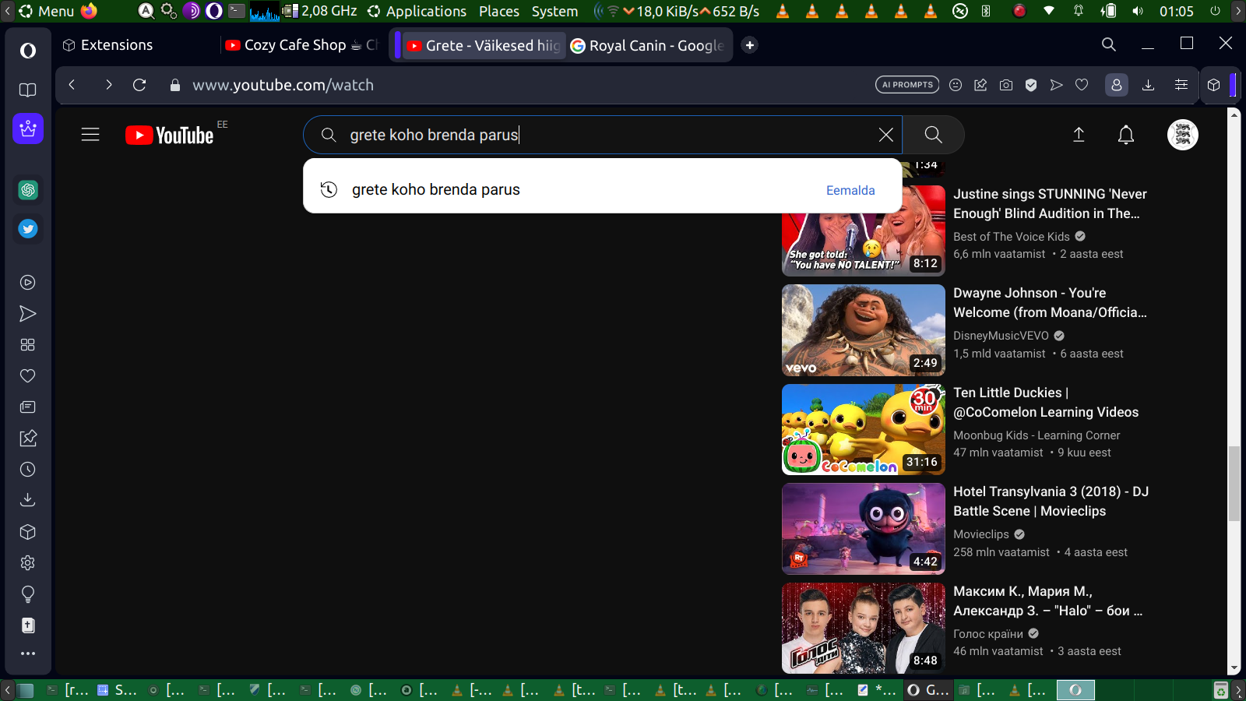The height and width of the screenshot is (701, 1246).
Task: Go back to the previous page
Action: point(72,85)
